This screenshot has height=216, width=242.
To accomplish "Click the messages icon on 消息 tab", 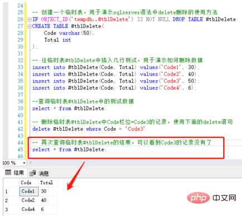I will pyautogui.click(x=33, y=173).
